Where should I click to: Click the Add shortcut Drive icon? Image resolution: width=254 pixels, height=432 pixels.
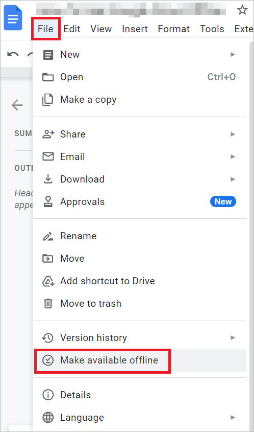coord(48,281)
